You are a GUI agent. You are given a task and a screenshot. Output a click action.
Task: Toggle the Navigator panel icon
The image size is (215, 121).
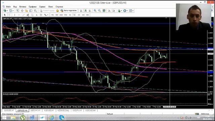click(x=27, y=11)
